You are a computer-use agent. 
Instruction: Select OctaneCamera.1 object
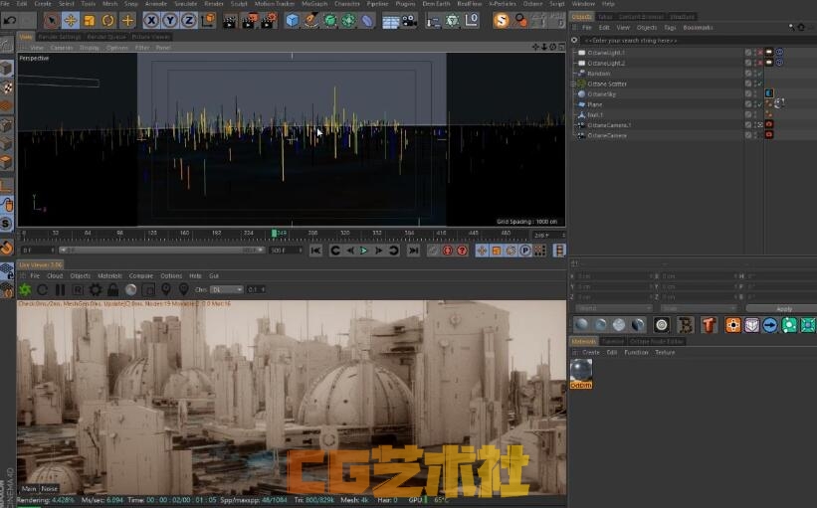coord(609,125)
